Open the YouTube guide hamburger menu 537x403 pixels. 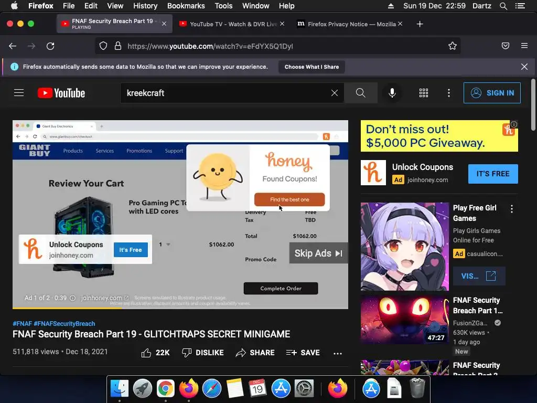[19, 92]
